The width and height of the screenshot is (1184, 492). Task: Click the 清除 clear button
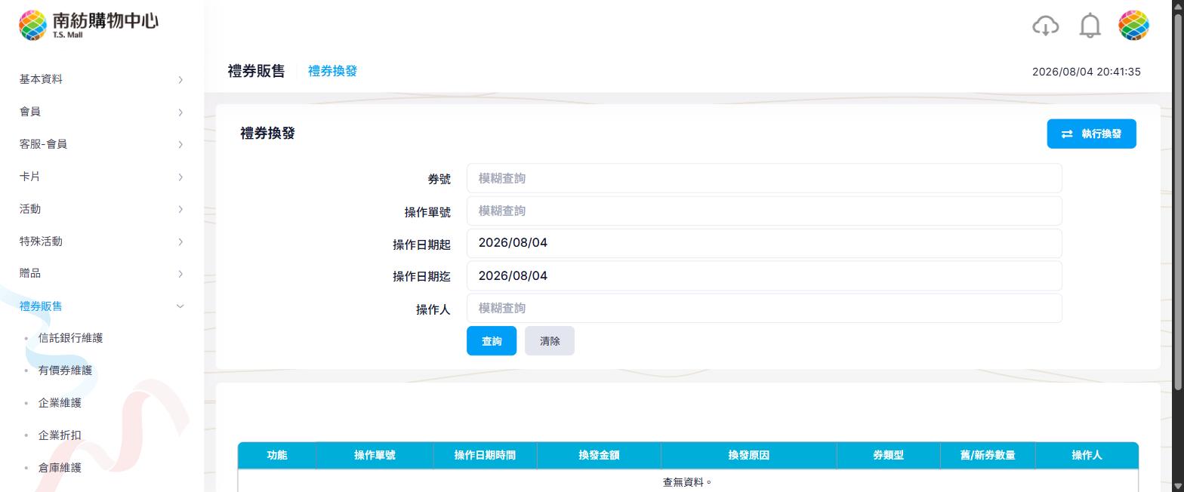point(550,341)
